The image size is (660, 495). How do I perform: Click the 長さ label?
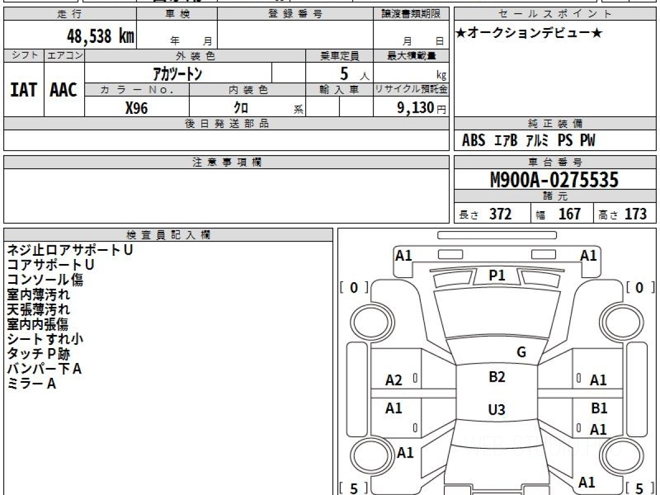[x=469, y=215]
